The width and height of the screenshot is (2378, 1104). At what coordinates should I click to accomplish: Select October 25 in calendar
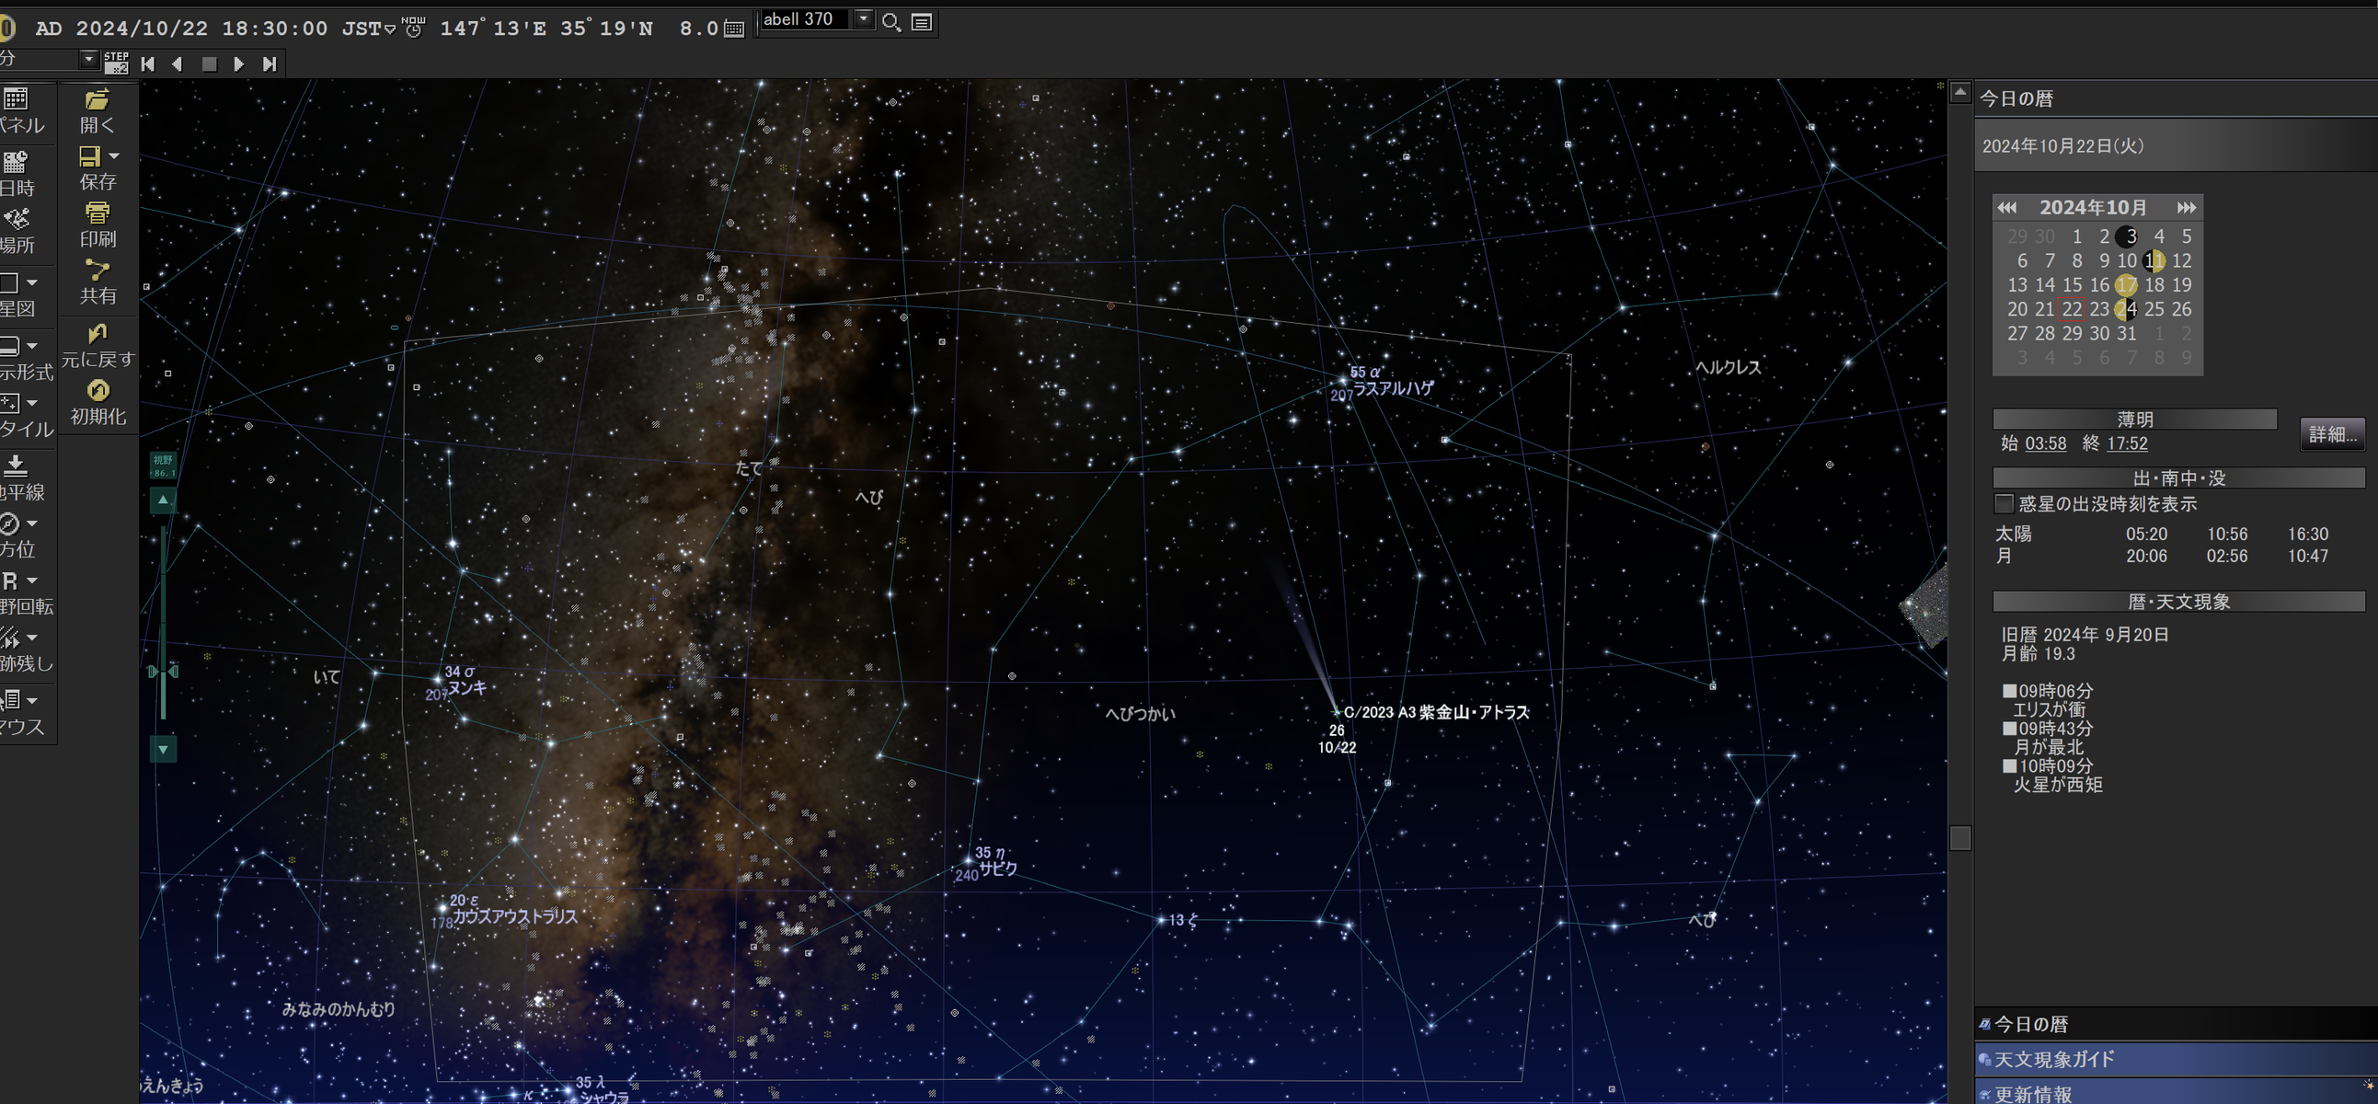point(2154,309)
